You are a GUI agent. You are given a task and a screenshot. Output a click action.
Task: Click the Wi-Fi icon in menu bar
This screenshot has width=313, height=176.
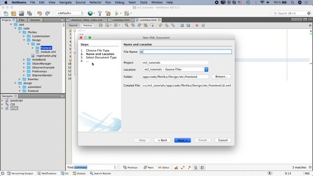(262, 2)
